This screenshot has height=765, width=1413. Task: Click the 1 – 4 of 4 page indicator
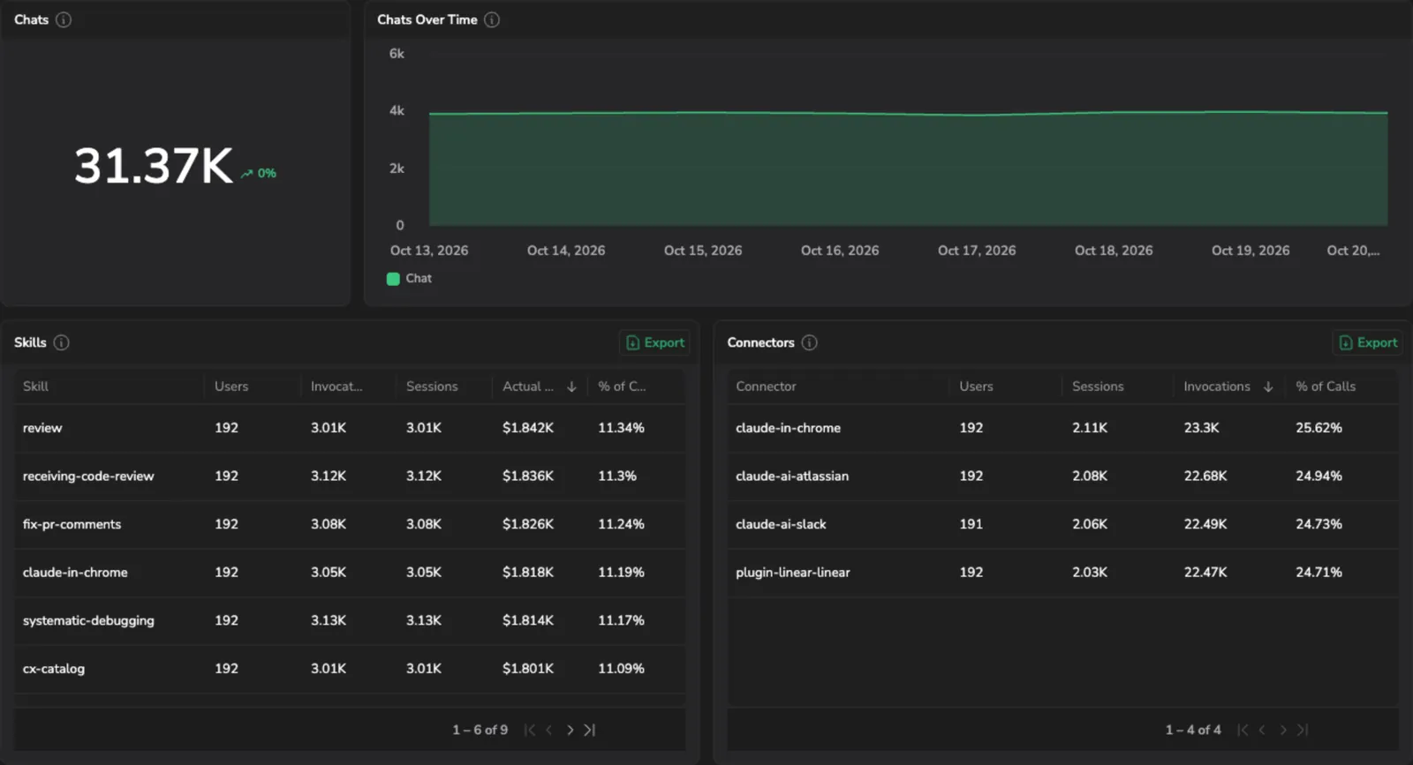pyautogui.click(x=1193, y=730)
